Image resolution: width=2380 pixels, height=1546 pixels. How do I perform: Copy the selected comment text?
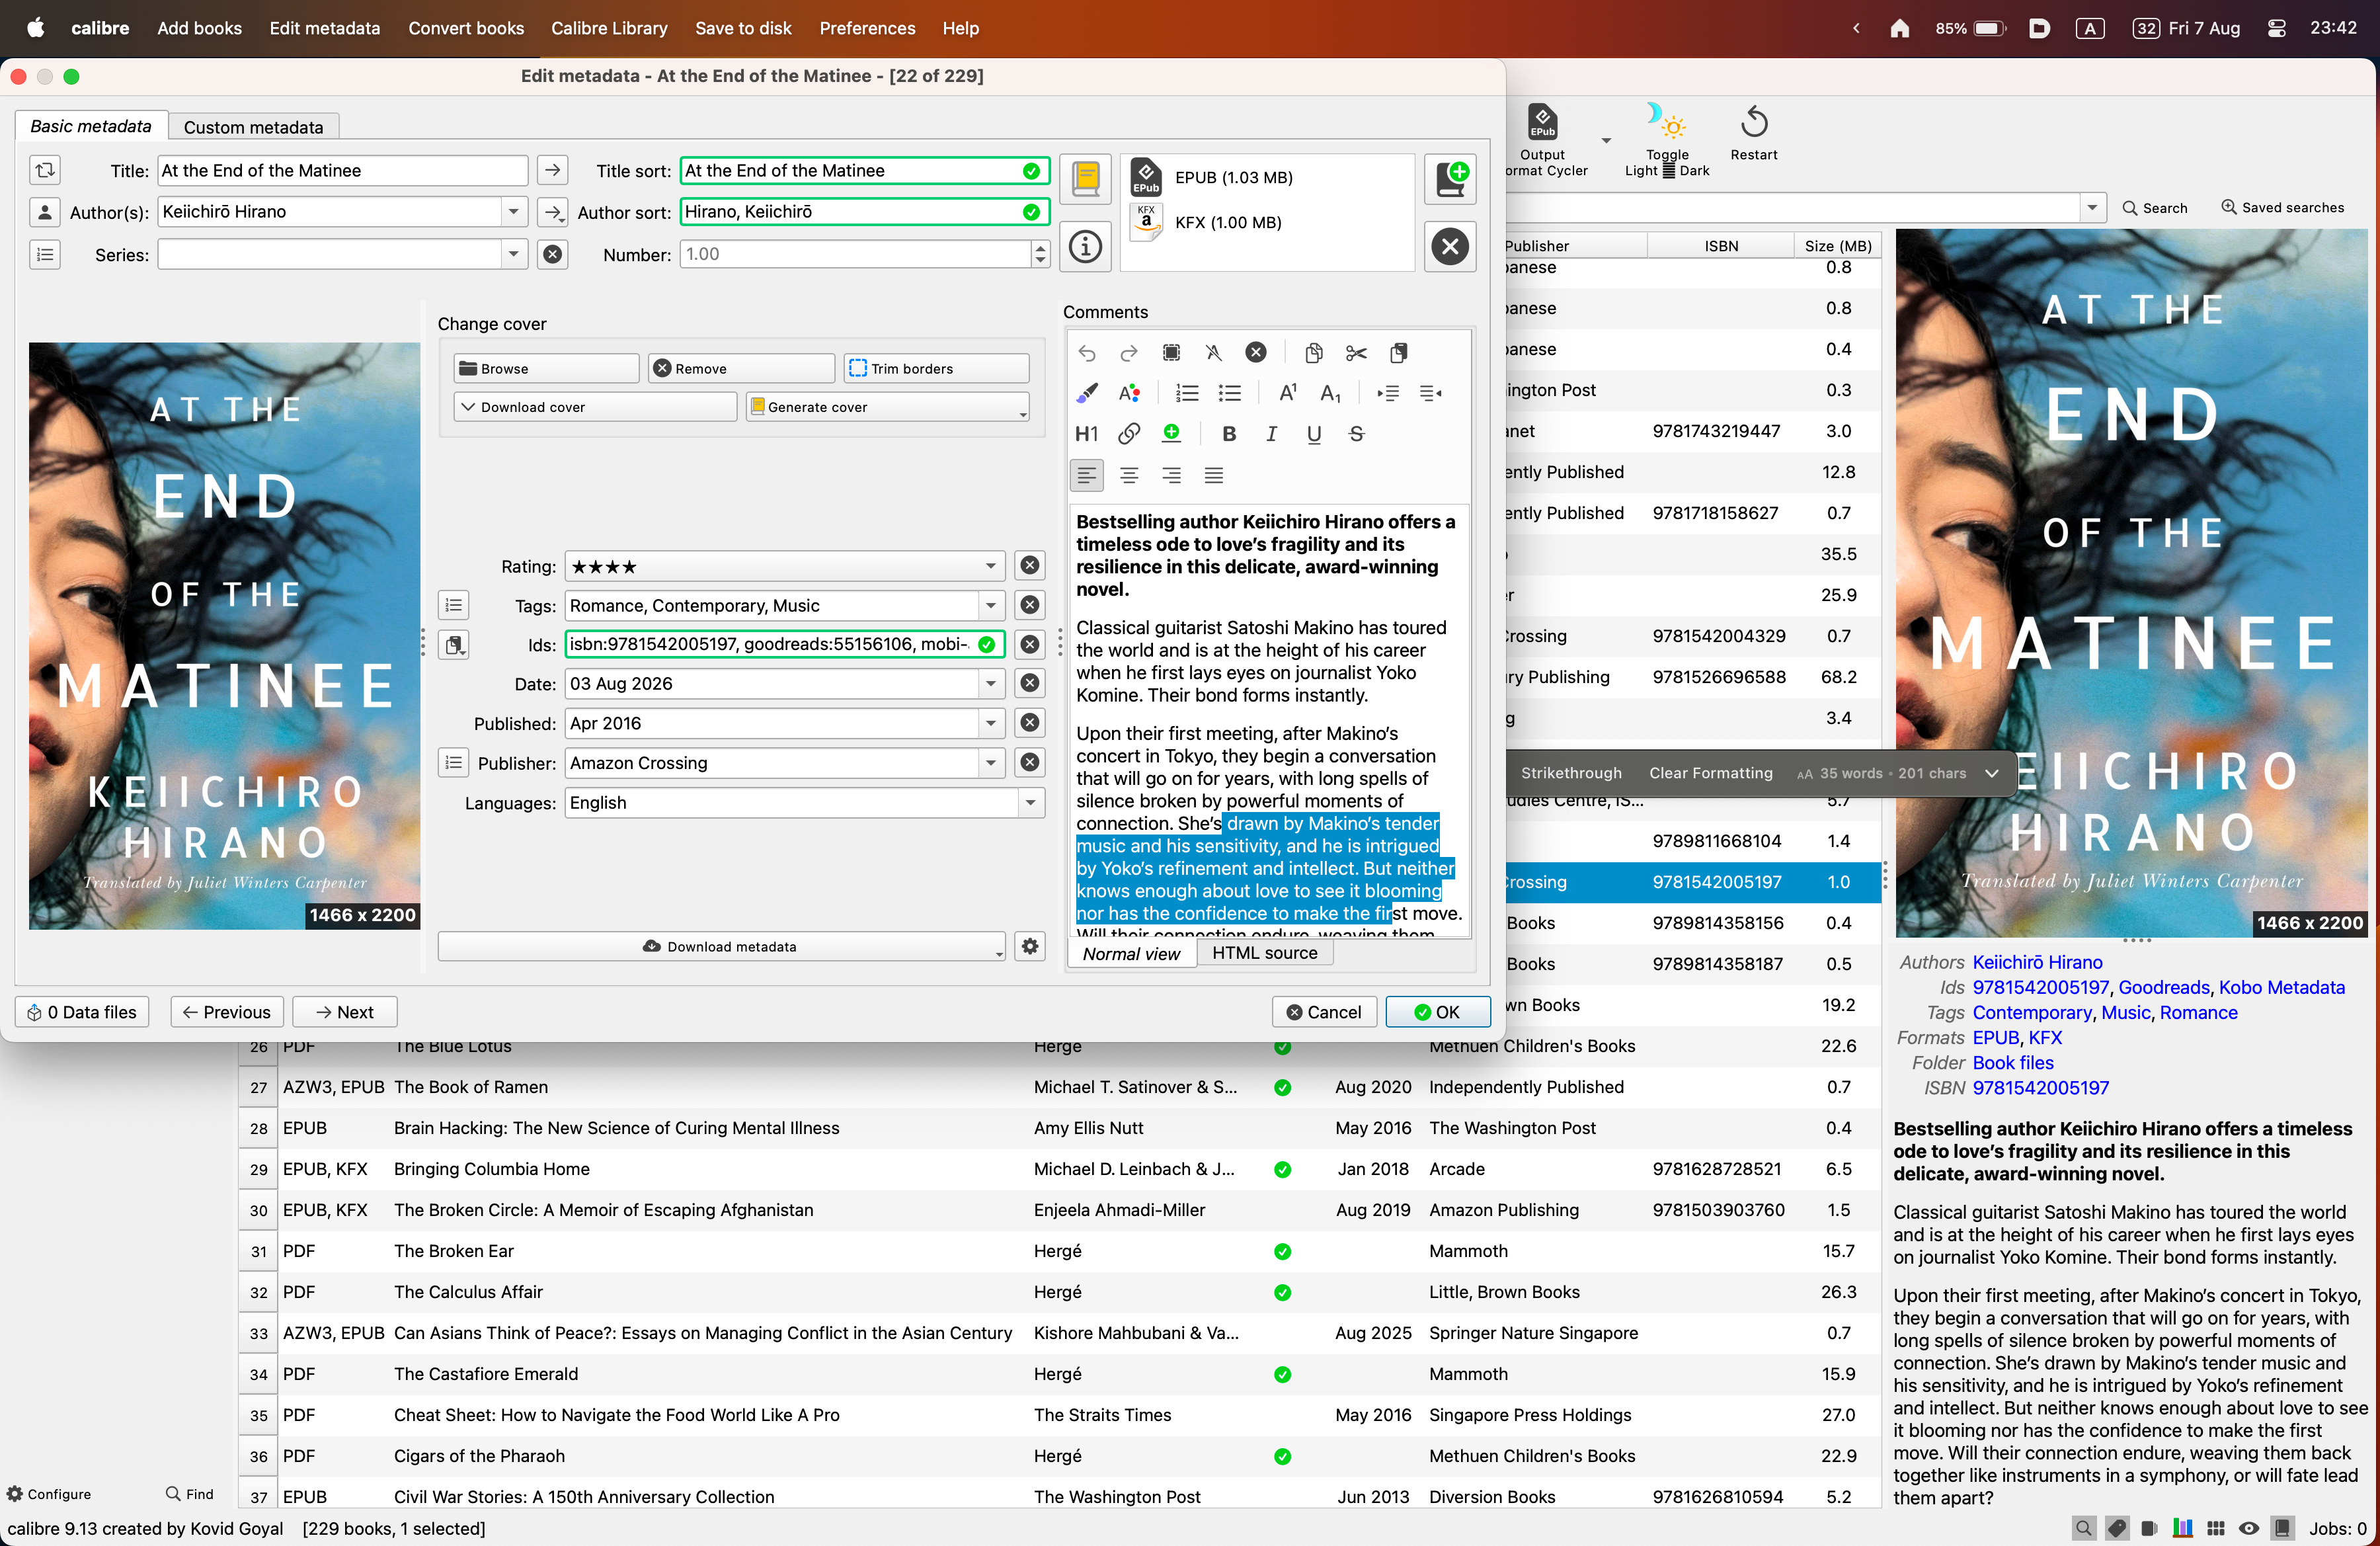coord(1314,352)
